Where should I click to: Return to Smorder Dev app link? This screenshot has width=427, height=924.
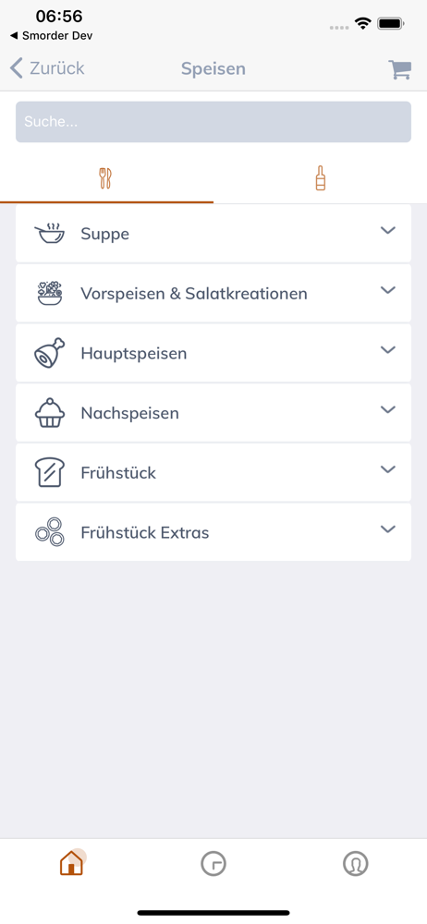pos(52,36)
